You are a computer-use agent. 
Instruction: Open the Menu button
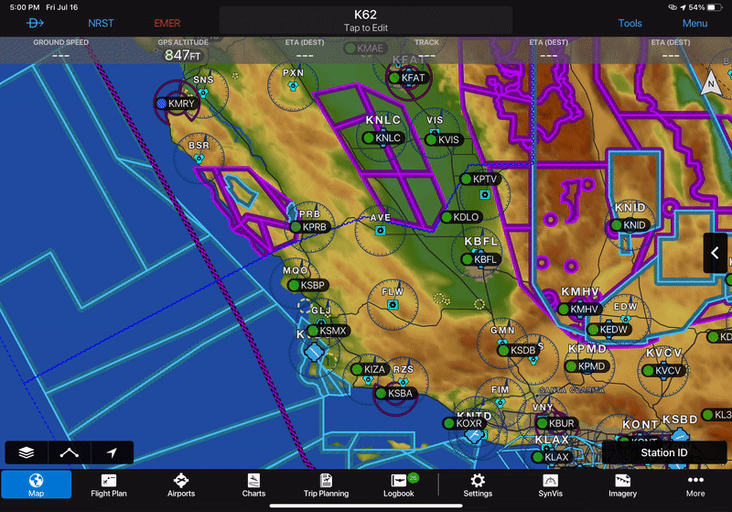(x=694, y=24)
